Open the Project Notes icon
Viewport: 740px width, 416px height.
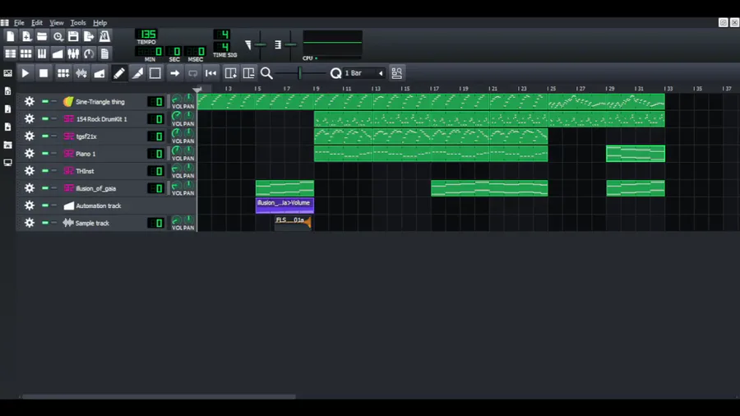[x=104, y=53]
